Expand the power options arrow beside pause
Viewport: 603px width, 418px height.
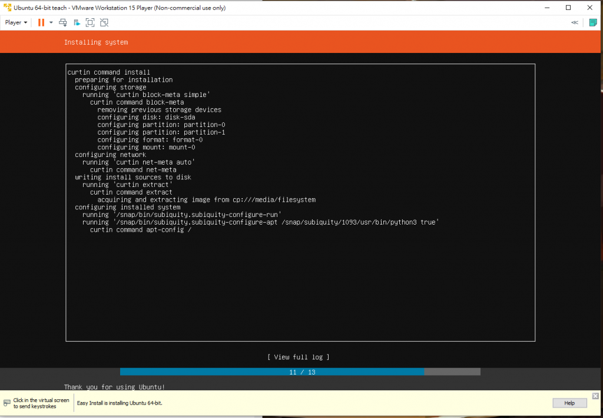(51, 23)
